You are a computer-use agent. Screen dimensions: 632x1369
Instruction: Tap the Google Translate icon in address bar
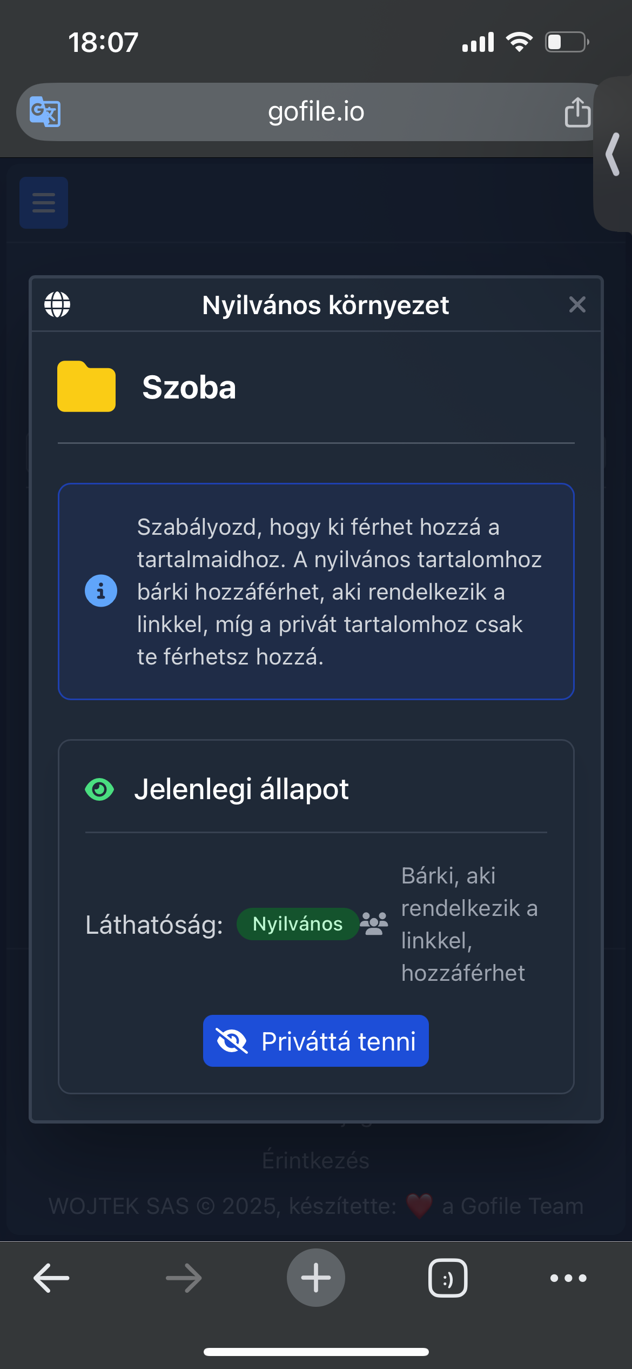[45, 111]
